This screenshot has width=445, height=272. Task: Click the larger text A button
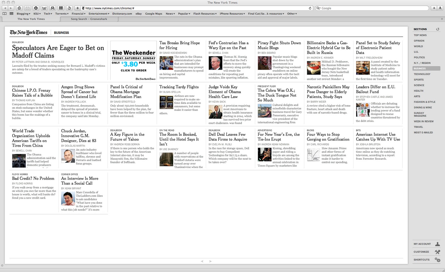point(440,8)
